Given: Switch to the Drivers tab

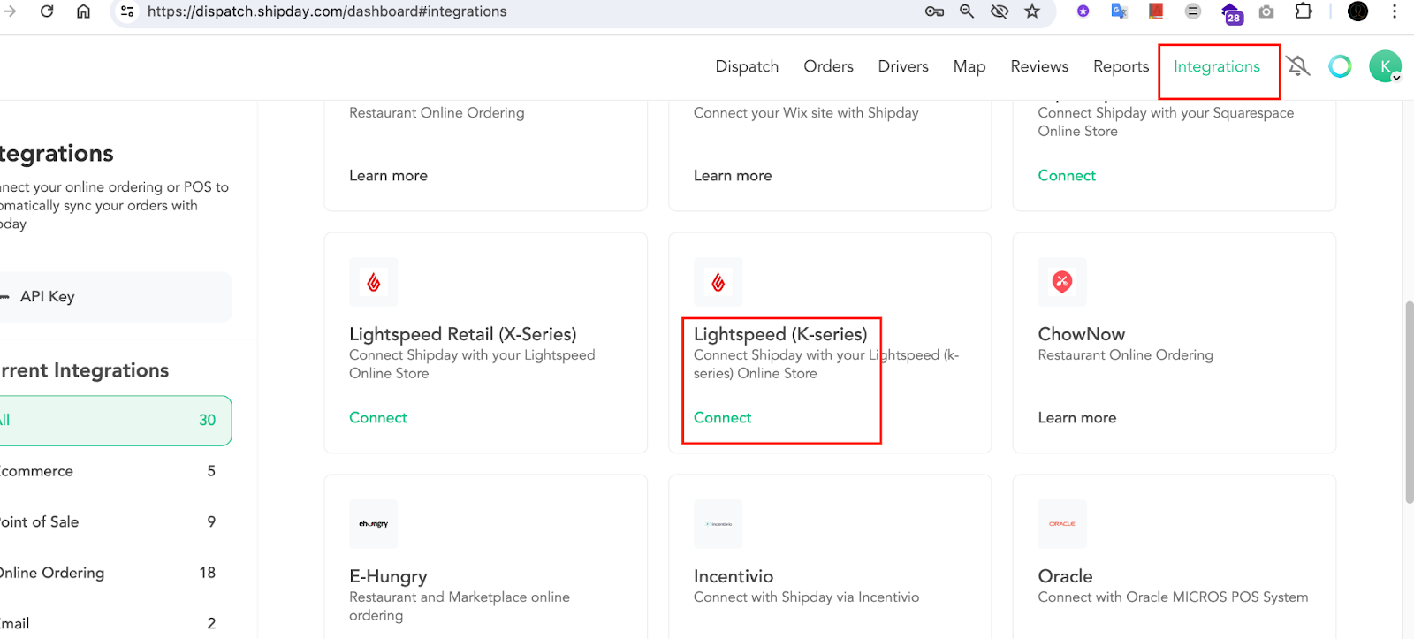Looking at the screenshot, I should (903, 66).
